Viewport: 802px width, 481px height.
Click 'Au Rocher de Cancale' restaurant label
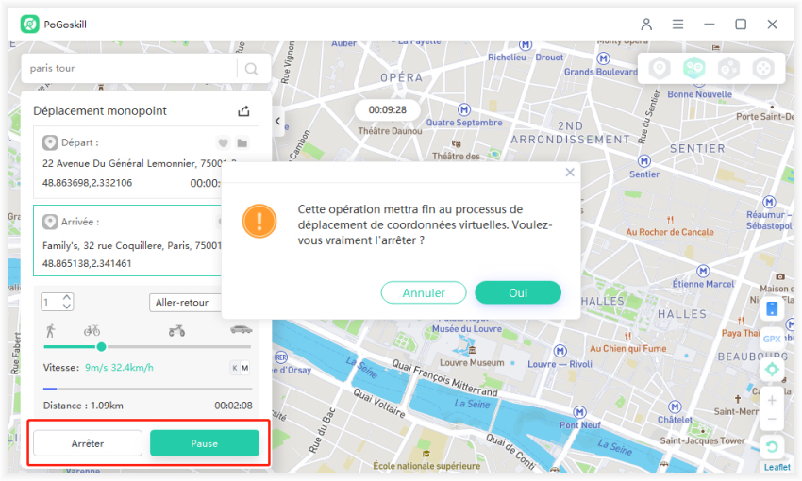670,232
